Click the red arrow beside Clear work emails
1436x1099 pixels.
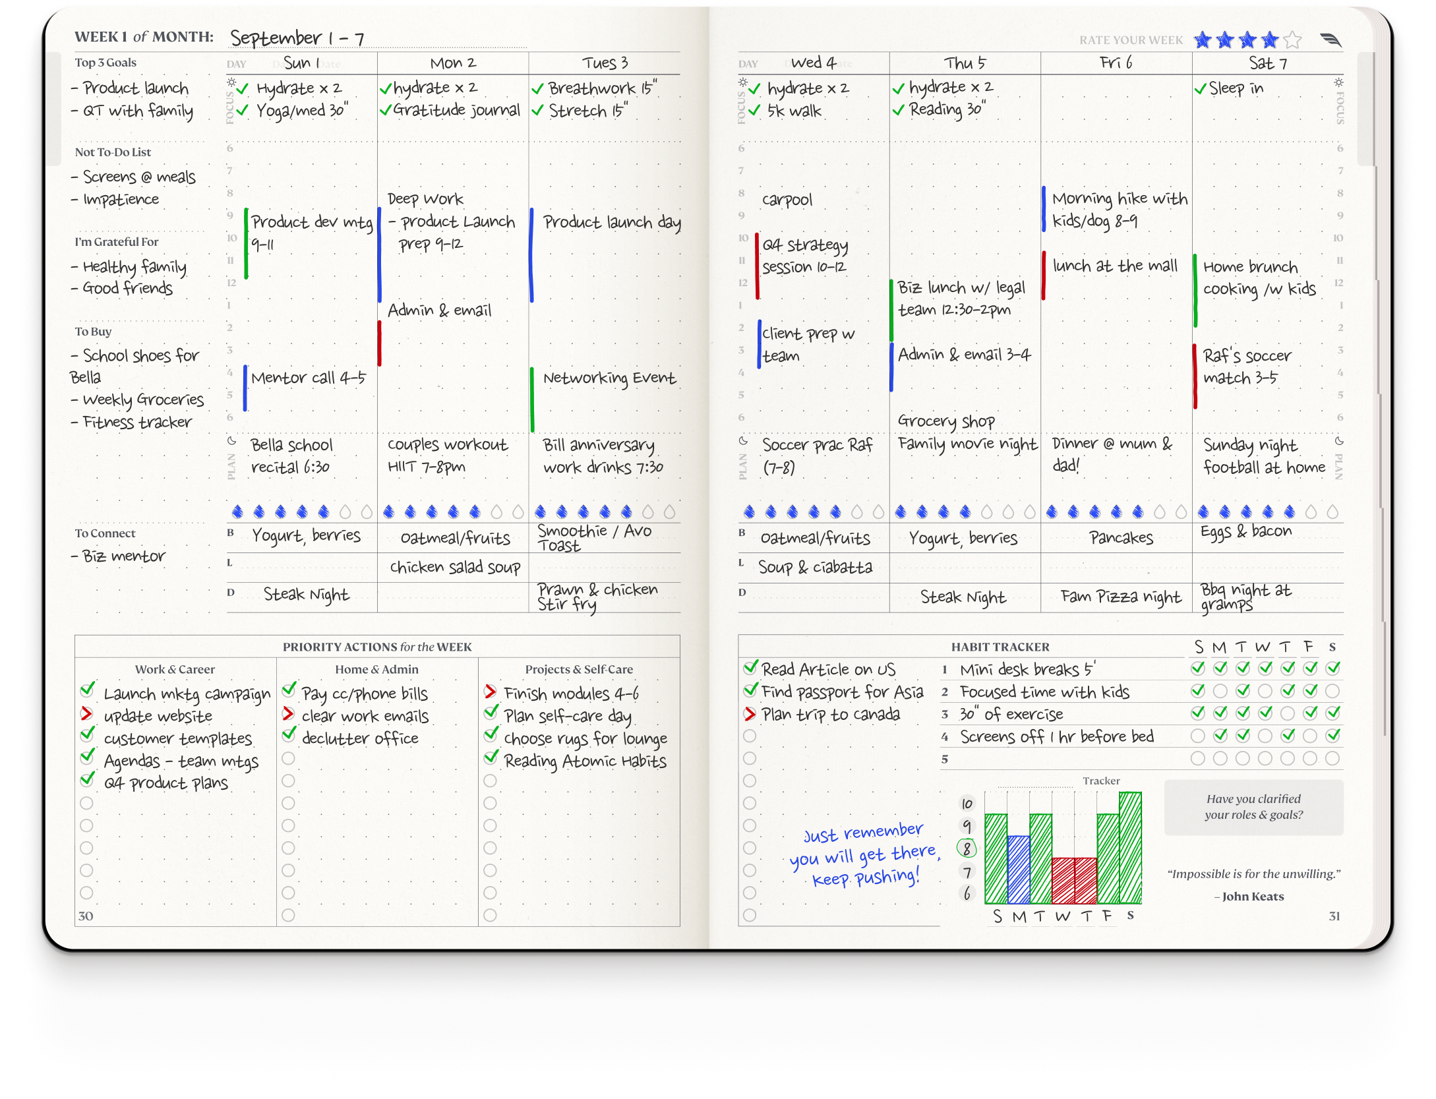tap(288, 713)
